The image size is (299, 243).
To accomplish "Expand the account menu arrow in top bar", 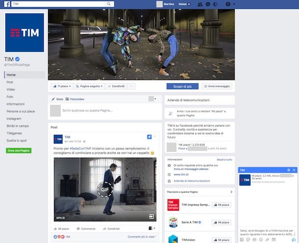I will coord(234,4).
